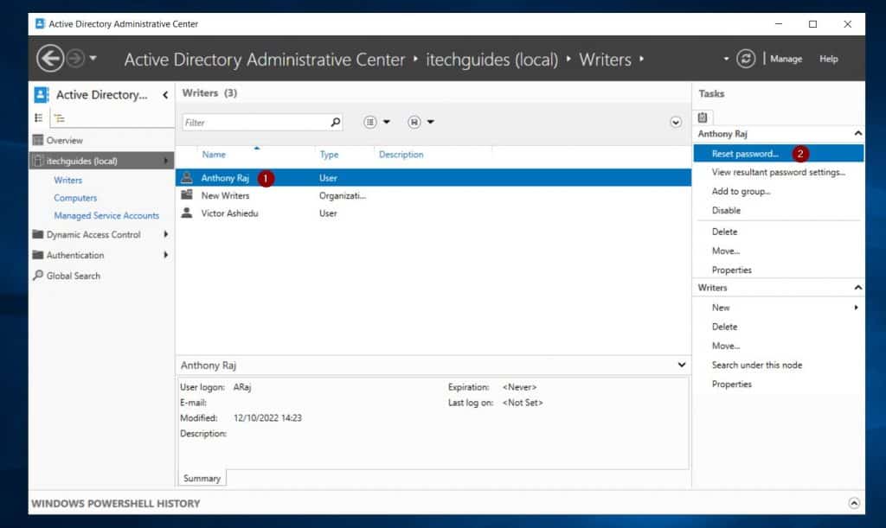Open the Help menu
This screenshot has height=528, width=886.
pos(828,59)
